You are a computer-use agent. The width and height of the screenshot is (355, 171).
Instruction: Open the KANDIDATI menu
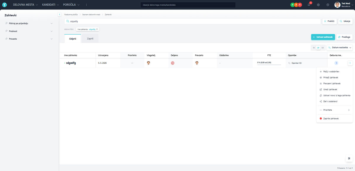coord(51,5)
